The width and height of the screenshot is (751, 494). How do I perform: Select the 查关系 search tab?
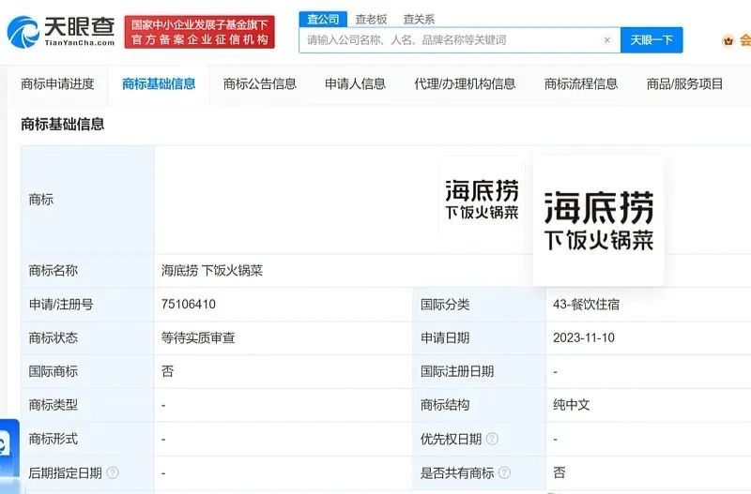pos(419,19)
